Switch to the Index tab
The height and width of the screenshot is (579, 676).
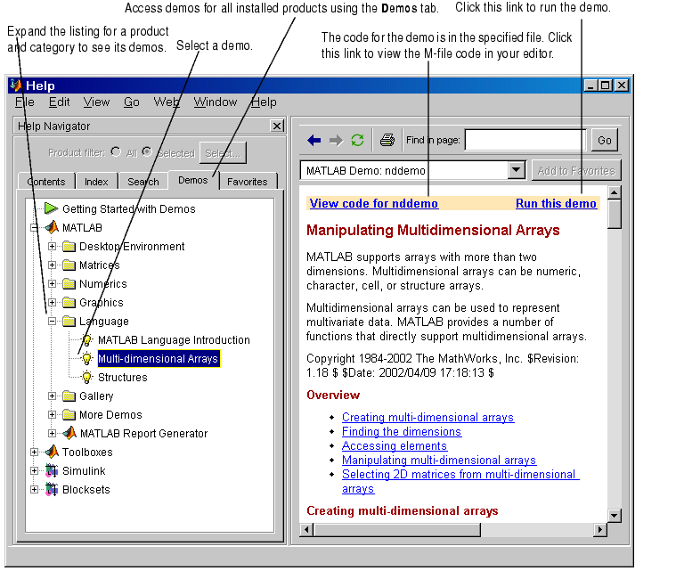(96, 182)
